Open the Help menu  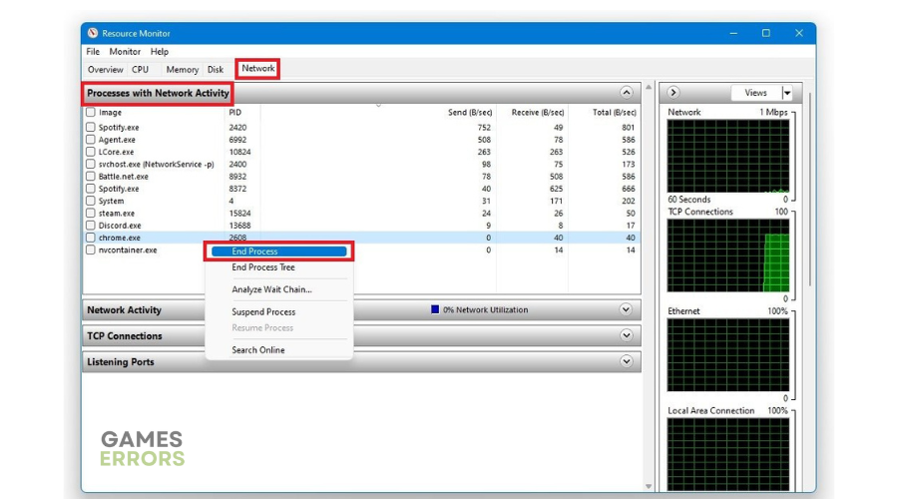click(160, 52)
